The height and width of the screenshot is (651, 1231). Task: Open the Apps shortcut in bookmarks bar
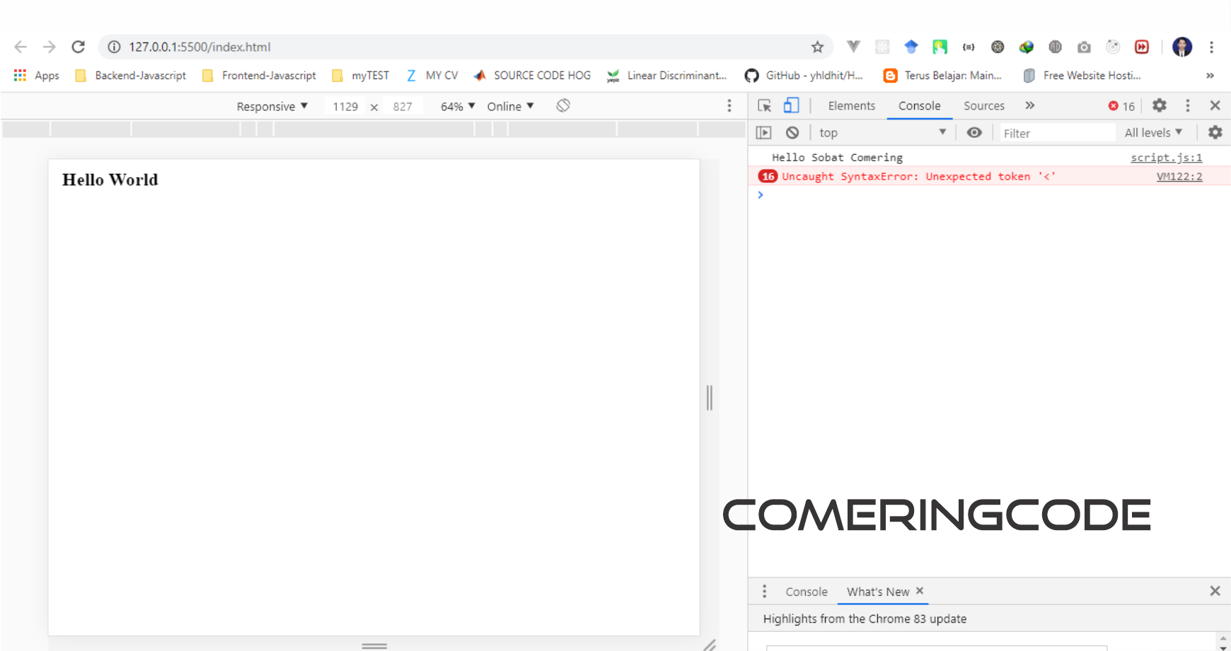(36, 75)
